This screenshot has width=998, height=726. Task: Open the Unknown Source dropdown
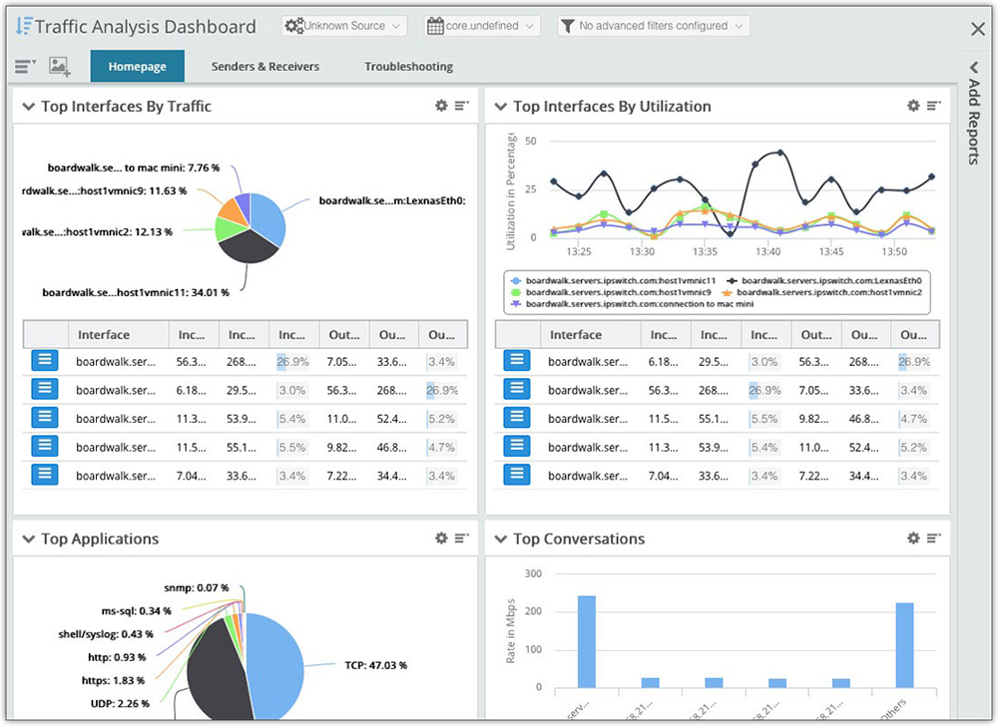coord(344,26)
